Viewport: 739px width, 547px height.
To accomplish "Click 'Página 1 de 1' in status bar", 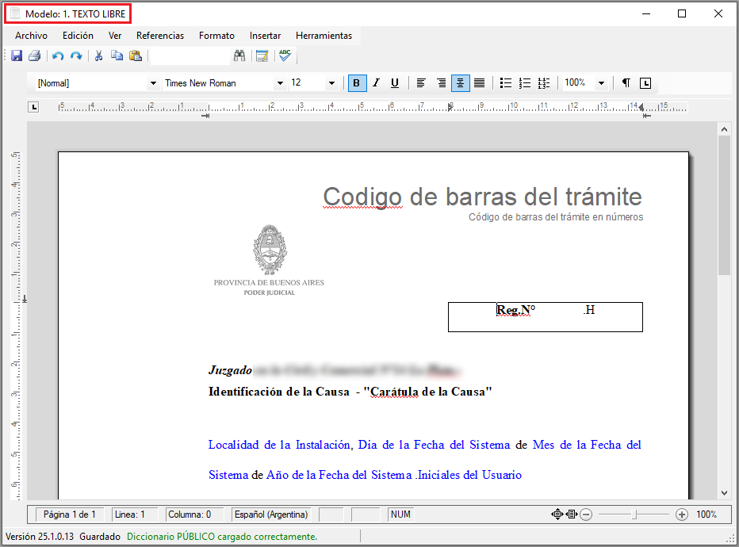I will [69, 514].
